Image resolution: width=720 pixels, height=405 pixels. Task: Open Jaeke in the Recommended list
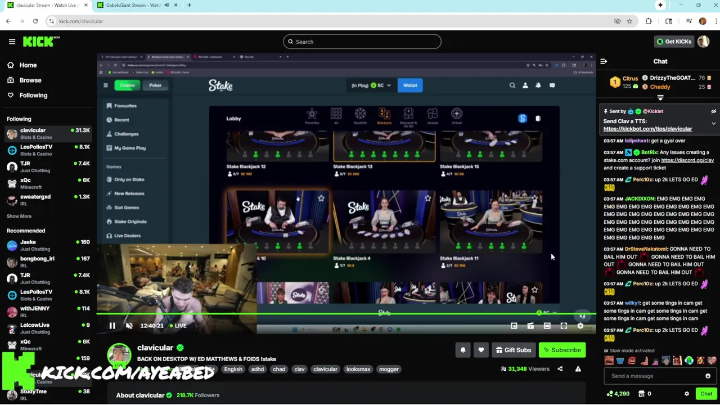tap(48, 245)
